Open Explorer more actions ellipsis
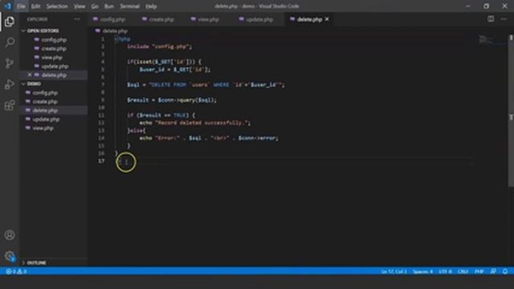The image size is (514, 289). pyautogui.click(x=77, y=19)
